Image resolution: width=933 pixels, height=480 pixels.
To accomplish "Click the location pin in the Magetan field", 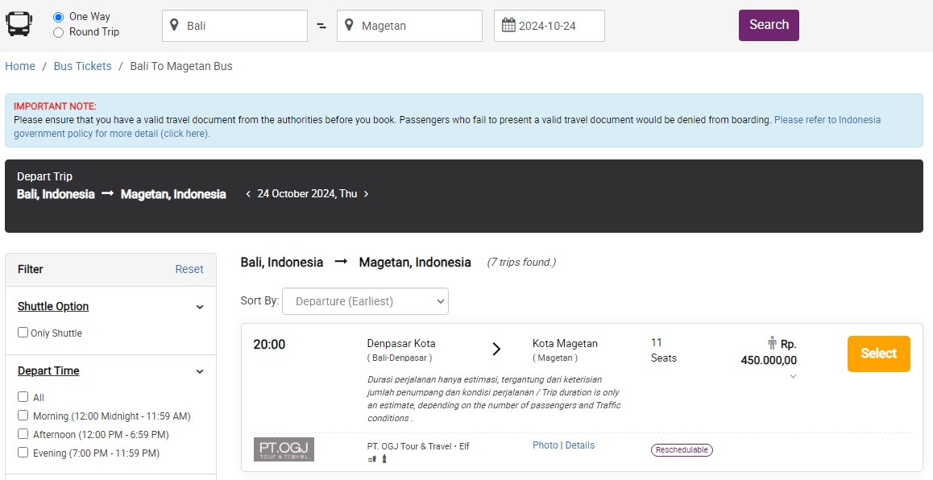I will click(x=350, y=25).
